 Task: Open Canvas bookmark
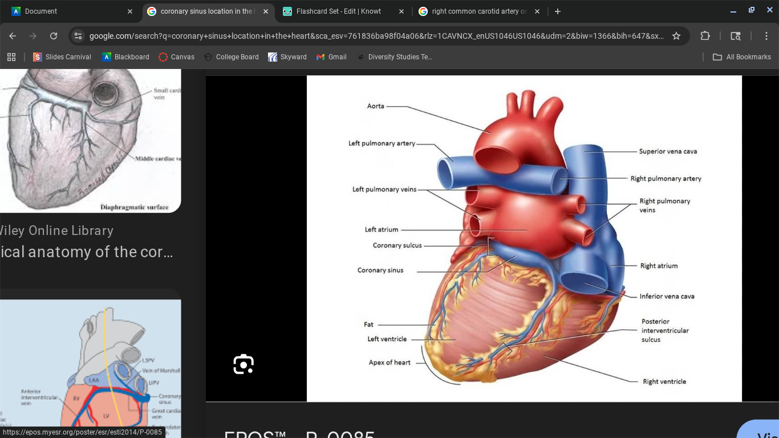177,57
